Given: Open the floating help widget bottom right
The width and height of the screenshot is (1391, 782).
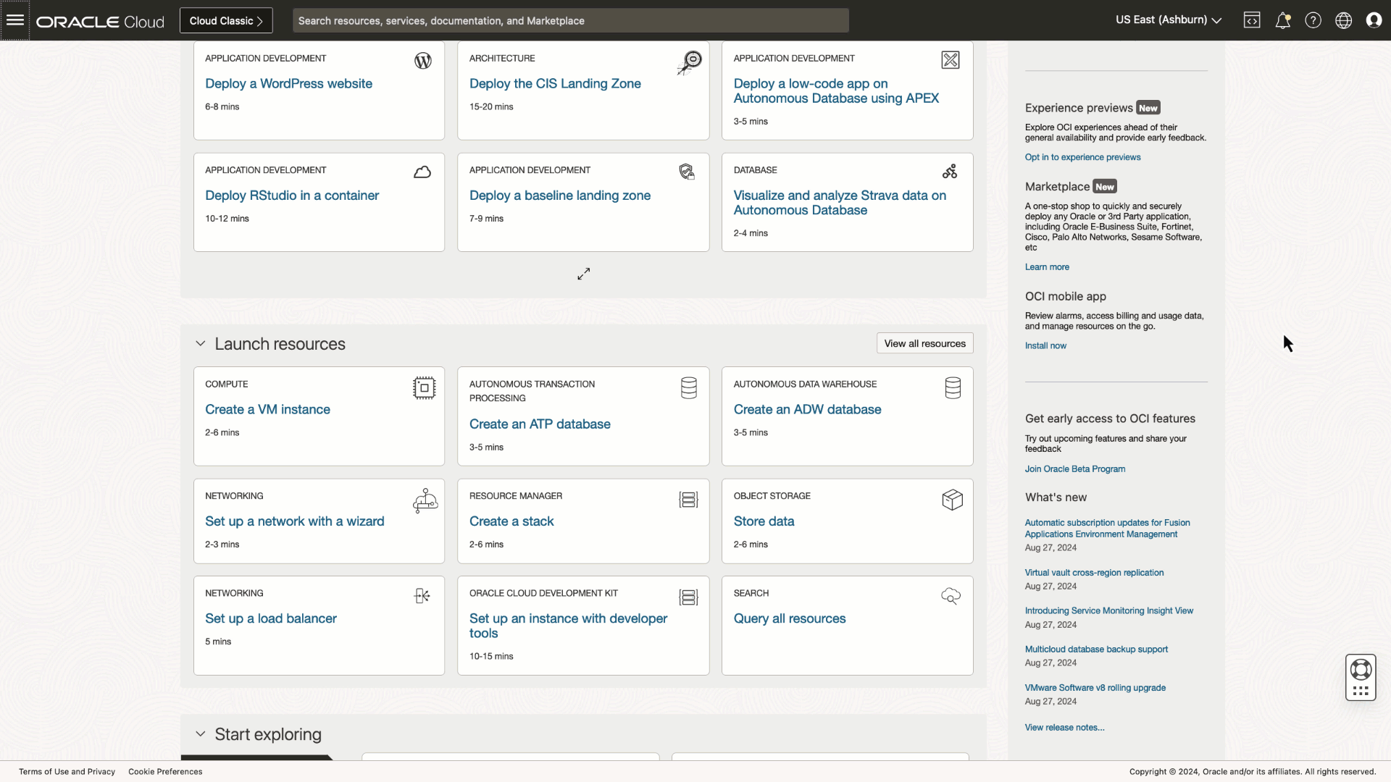Looking at the screenshot, I should tap(1360, 678).
